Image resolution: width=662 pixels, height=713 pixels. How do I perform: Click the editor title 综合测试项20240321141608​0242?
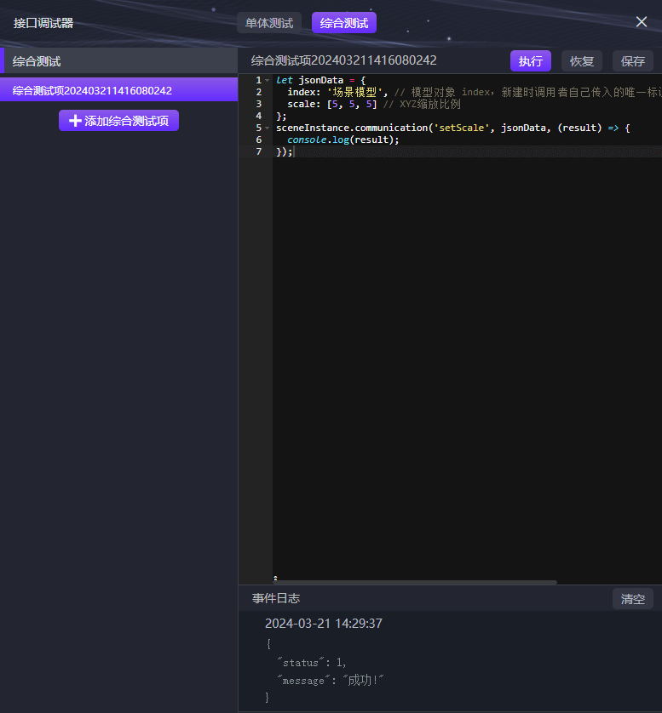point(343,60)
